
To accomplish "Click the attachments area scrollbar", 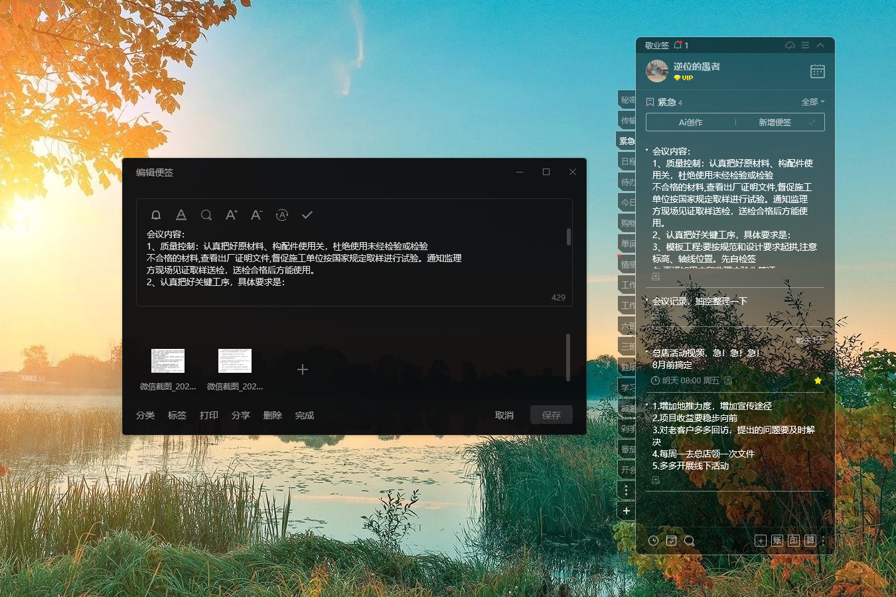I will [568, 358].
